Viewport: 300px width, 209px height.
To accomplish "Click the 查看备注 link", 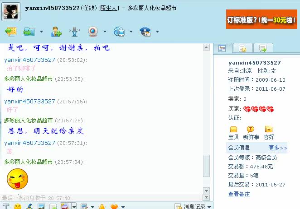I will click(239, 194).
